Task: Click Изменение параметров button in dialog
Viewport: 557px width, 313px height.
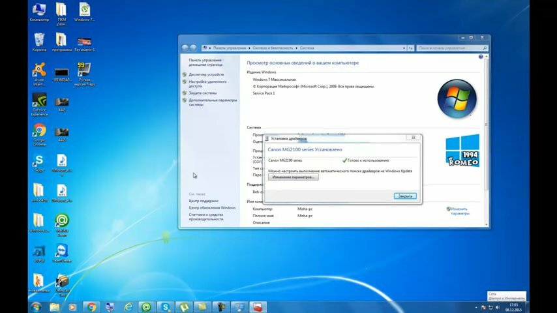Action: click(x=293, y=177)
